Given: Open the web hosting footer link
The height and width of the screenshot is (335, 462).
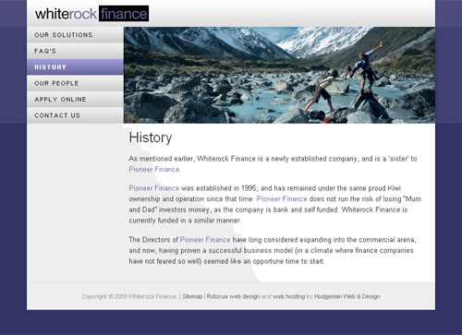Looking at the screenshot, I should (288, 296).
